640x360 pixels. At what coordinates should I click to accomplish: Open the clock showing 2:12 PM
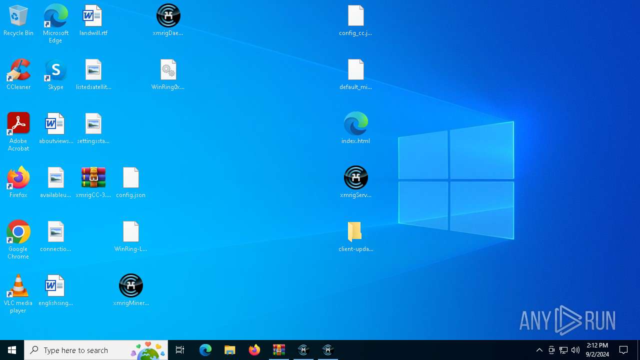coord(597,350)
